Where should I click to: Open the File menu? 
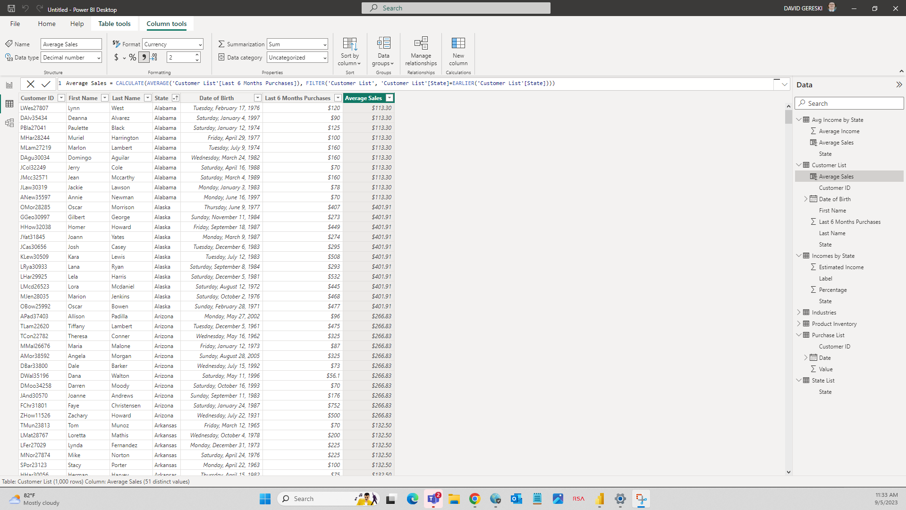[x=15, y=24]
